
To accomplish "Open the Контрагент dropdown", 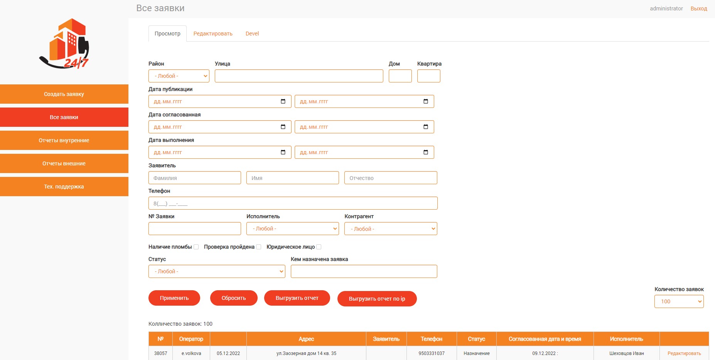I will pyautogui.click(x=391, y=229).
